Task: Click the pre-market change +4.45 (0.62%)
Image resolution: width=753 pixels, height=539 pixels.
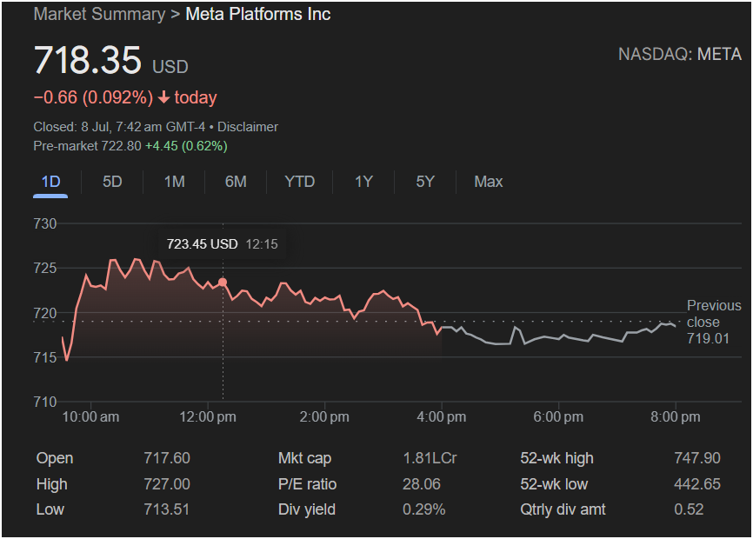Action: [x=186, y=146]
